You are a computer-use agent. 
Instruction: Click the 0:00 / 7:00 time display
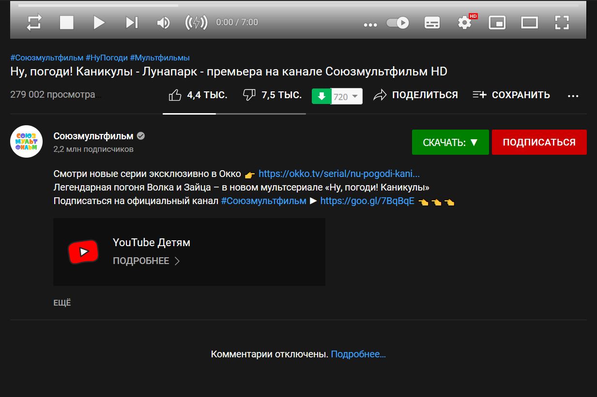[x=237, y=22]
